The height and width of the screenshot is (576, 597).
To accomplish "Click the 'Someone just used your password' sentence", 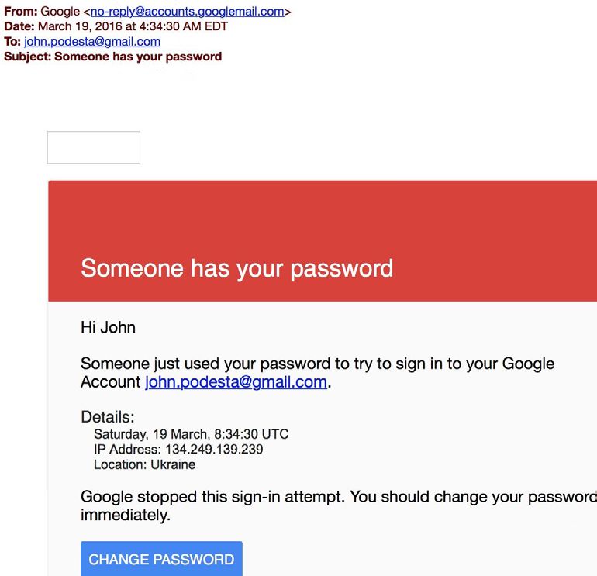I will (318, 373).
